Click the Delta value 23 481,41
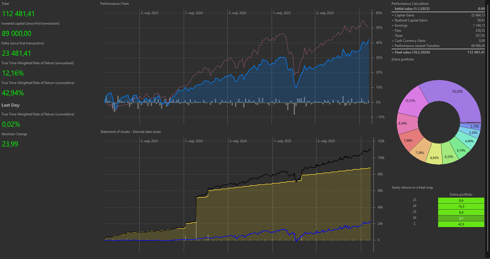490x259 pixels. pyautogui.click(x=16, y=53)
